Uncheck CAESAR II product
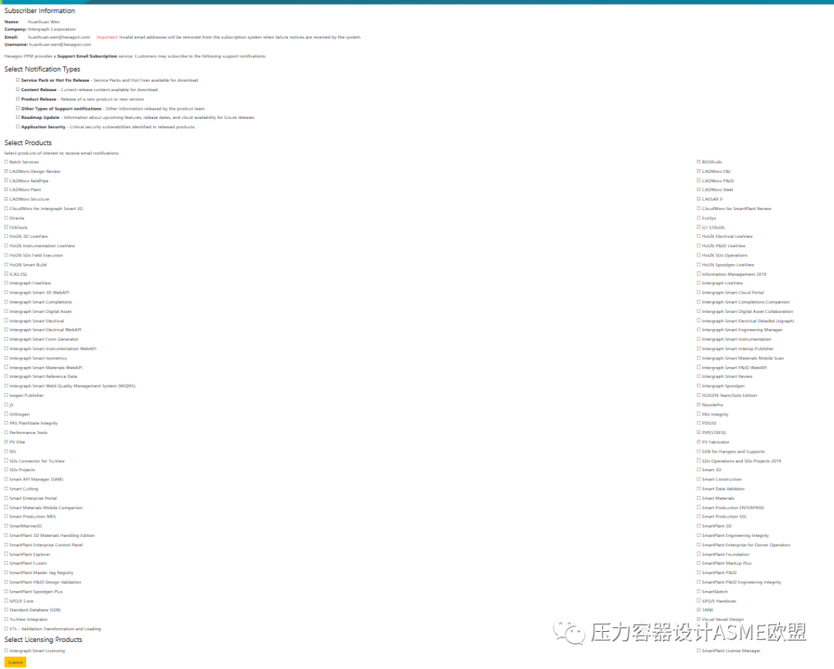The width and height of the screenshot is (834, 669). (x=699, y=199)
